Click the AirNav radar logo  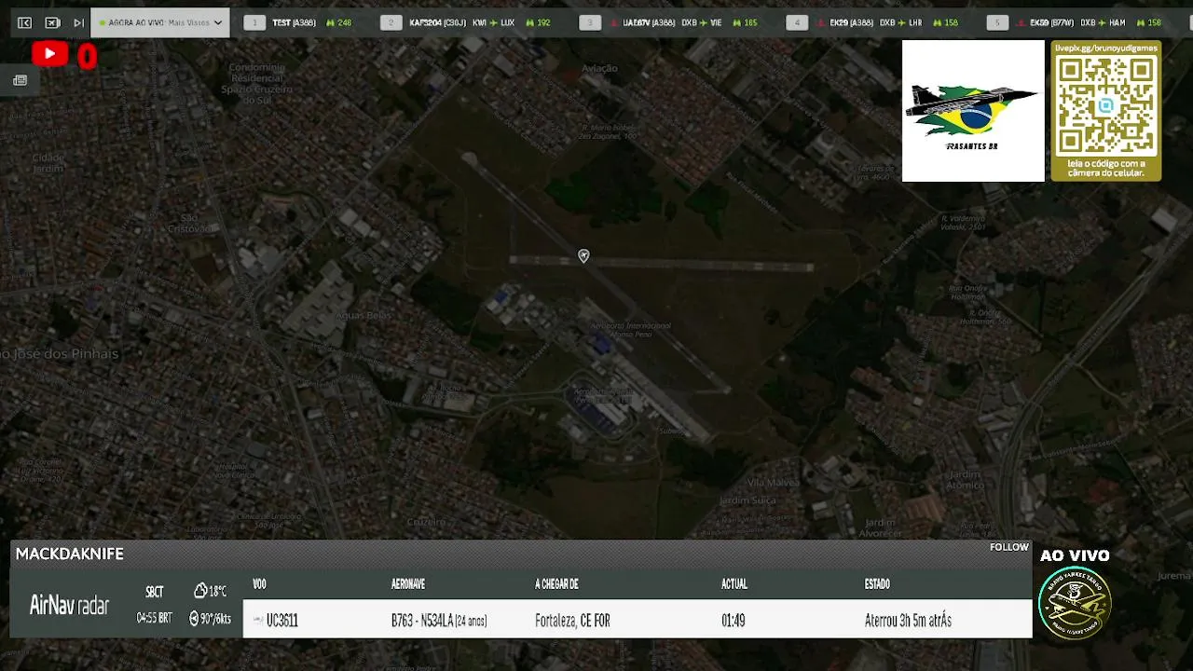pos(70,606)
